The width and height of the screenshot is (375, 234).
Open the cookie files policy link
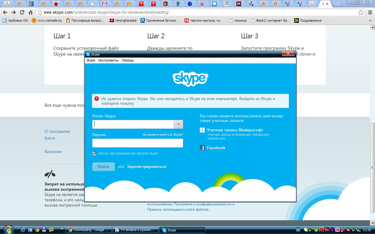point(178,209)
